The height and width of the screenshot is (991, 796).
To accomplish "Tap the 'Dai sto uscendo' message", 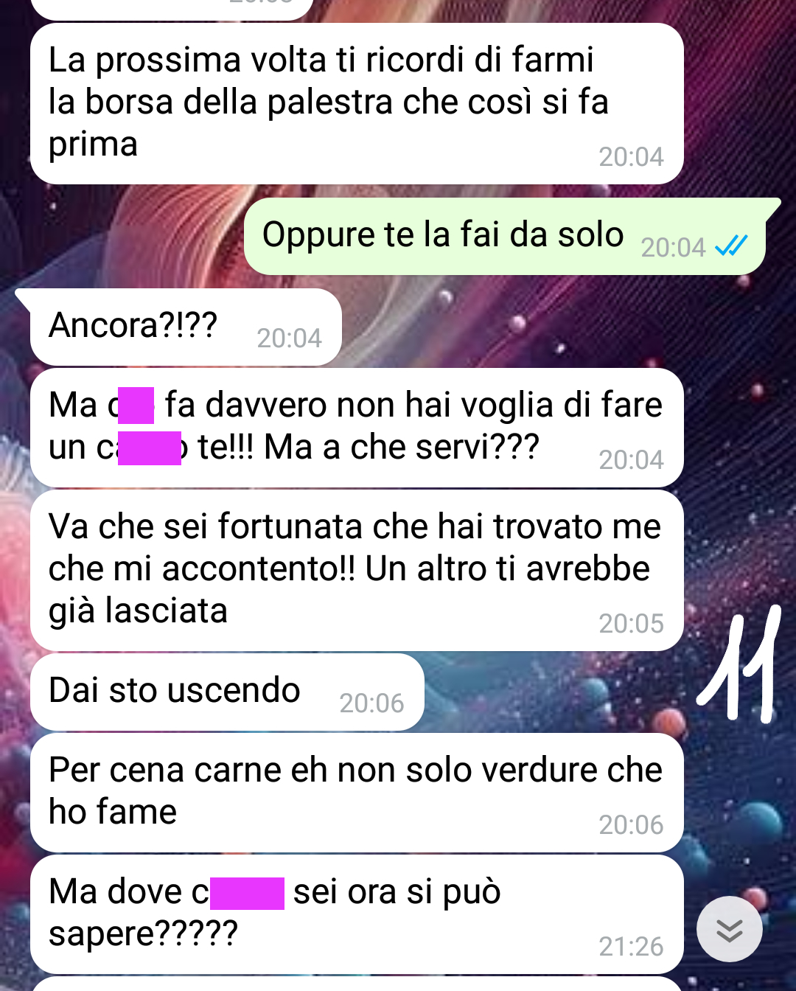I will [227, 692].
